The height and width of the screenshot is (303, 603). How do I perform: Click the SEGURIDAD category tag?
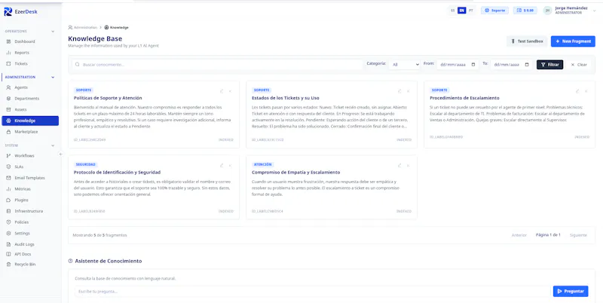[x=85, y=164]
